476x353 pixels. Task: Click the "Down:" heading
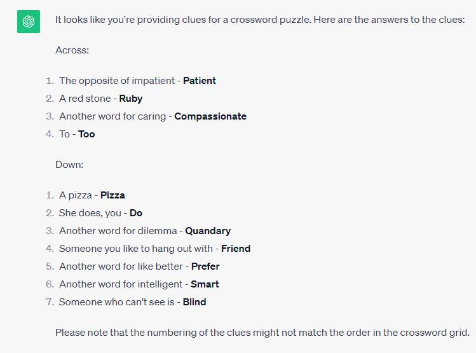point(69,165)
